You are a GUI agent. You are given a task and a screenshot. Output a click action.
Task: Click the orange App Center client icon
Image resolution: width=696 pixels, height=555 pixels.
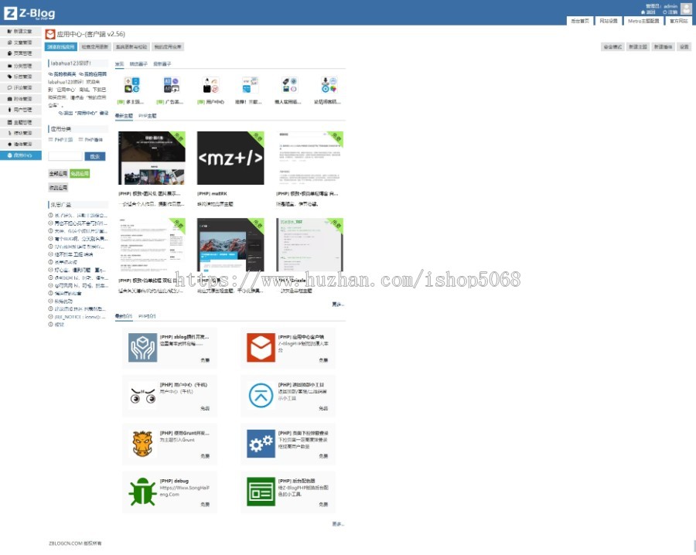261,347
